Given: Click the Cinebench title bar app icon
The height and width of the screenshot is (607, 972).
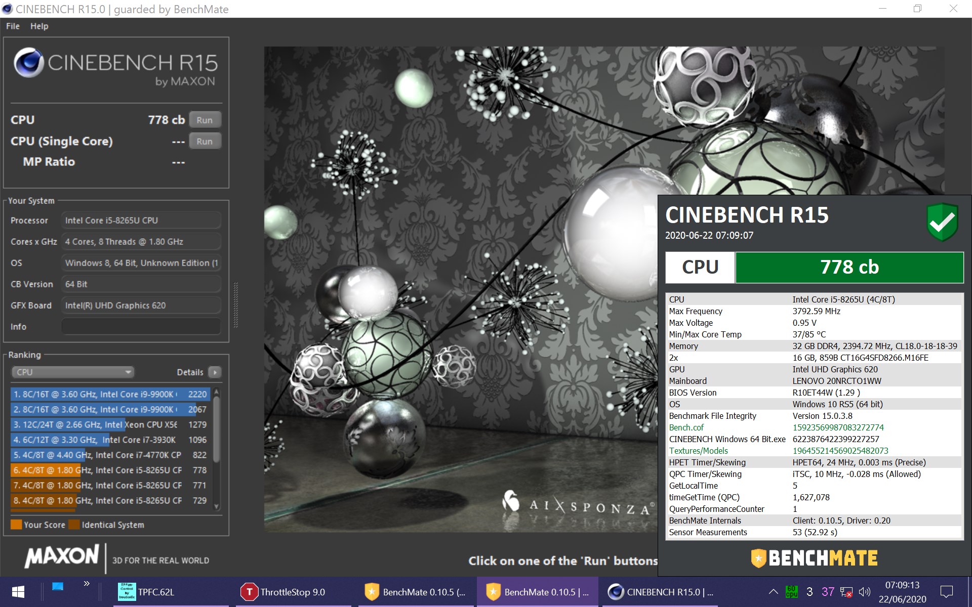Looking at the screenshot, I should [7, 9].
